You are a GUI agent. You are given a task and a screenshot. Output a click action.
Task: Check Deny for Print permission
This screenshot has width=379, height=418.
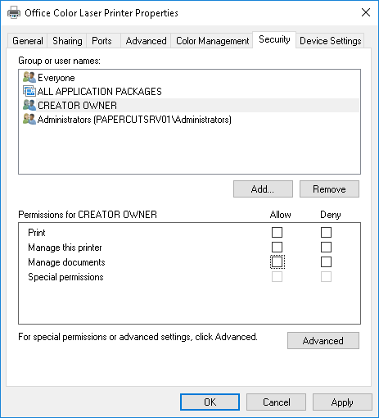pos(326,233)
